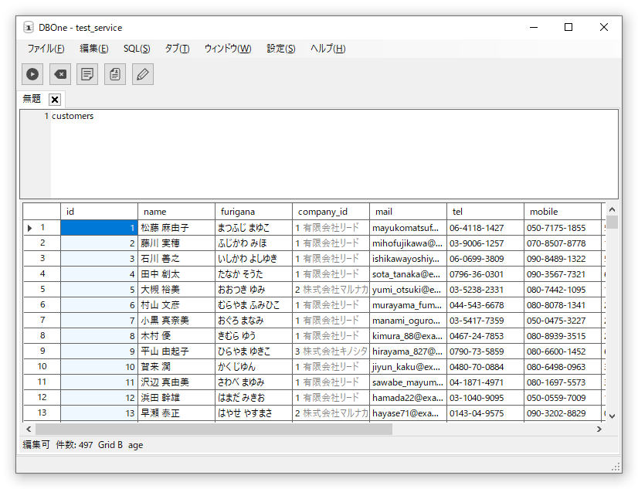The image size is (638, 489).
Task: Click the furigana column header
Action: click(253, 212)
